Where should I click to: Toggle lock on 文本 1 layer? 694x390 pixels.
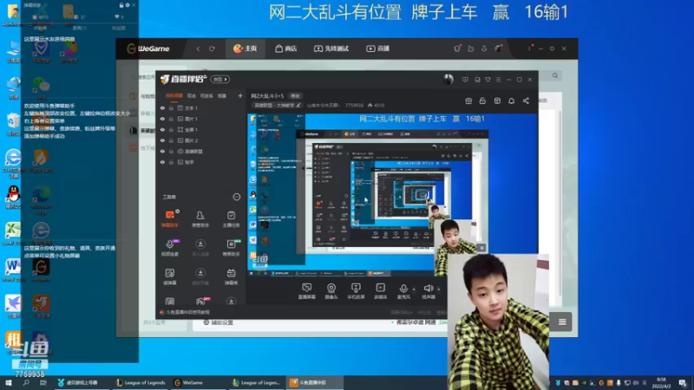click(171, 107)
